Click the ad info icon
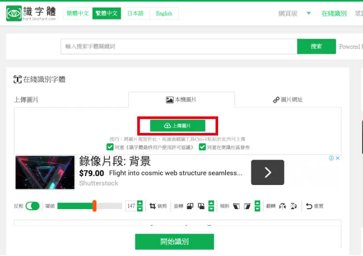The width and height of the screenshot is (363, 256). pos(331,158)
